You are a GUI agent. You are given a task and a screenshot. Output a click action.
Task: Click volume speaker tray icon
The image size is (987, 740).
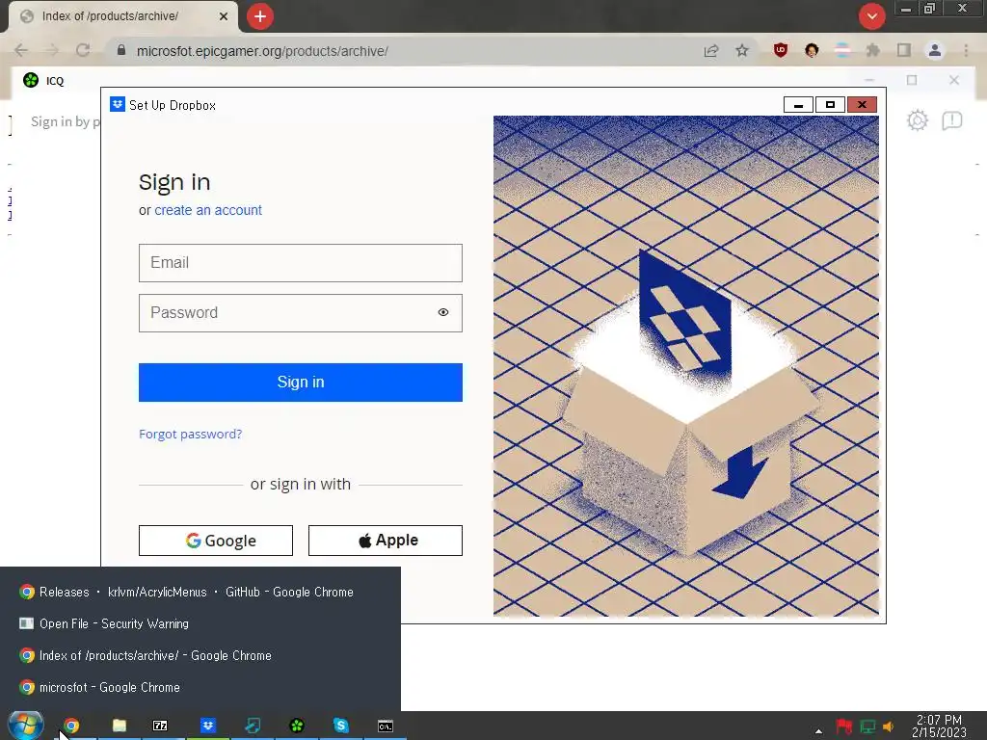(889, 727)
